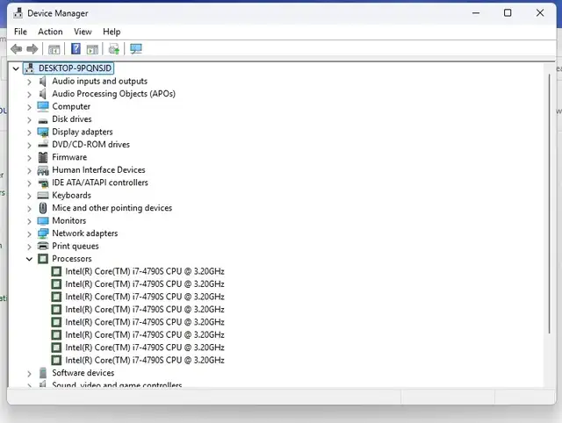This screenshot has width=562, height=423.
Task: Expand the Display adapters category
Action: tap(29, 133)
